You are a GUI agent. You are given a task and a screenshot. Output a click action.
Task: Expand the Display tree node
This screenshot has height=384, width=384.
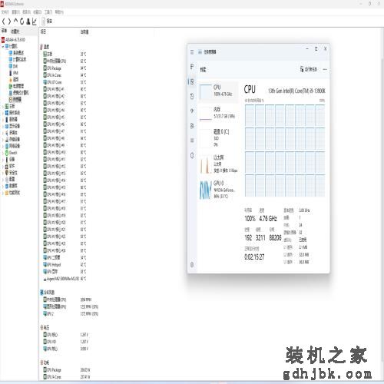(3, 126)
